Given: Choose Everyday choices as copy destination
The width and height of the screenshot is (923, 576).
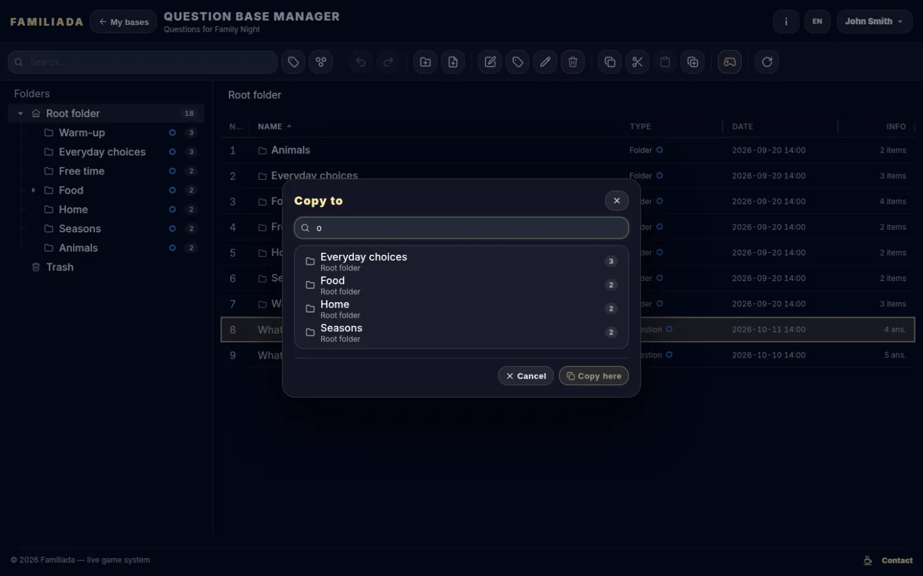Looking at the screenshot, I should coord(461,261).
